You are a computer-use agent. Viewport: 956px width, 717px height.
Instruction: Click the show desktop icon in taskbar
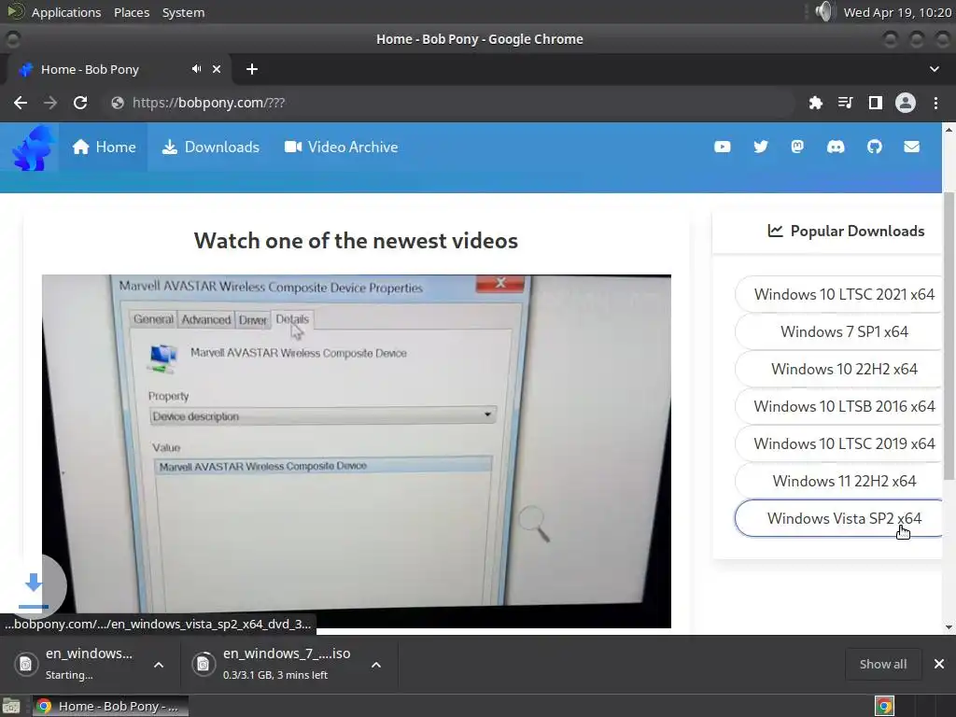(11, 707)
